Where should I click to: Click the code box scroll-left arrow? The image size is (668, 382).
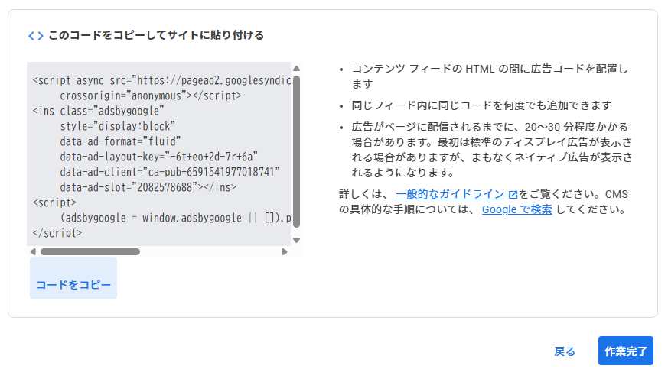[x=33, y=251]
